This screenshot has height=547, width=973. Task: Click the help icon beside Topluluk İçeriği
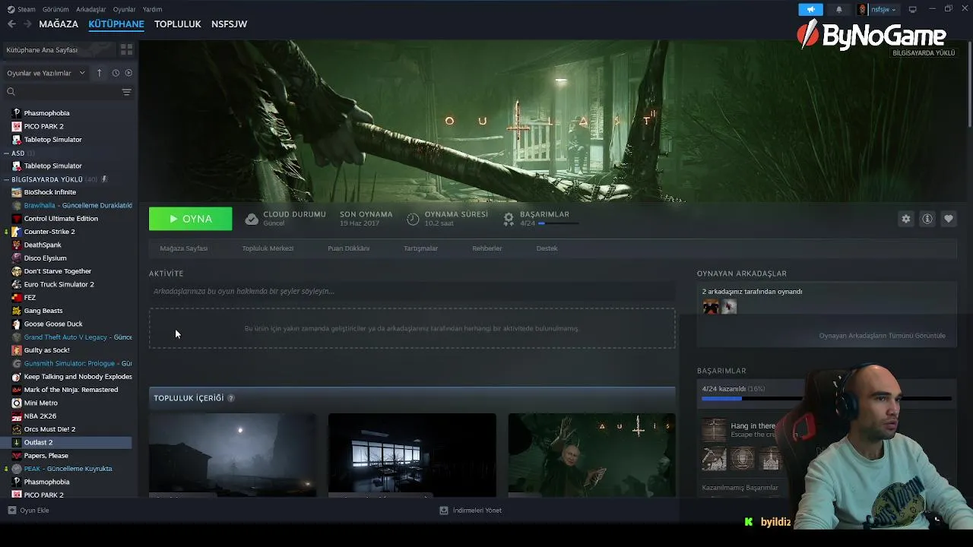click(231, 398)
